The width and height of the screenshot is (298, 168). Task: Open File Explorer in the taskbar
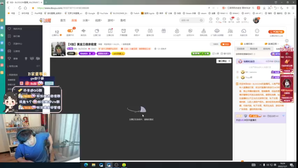(93, 165)
